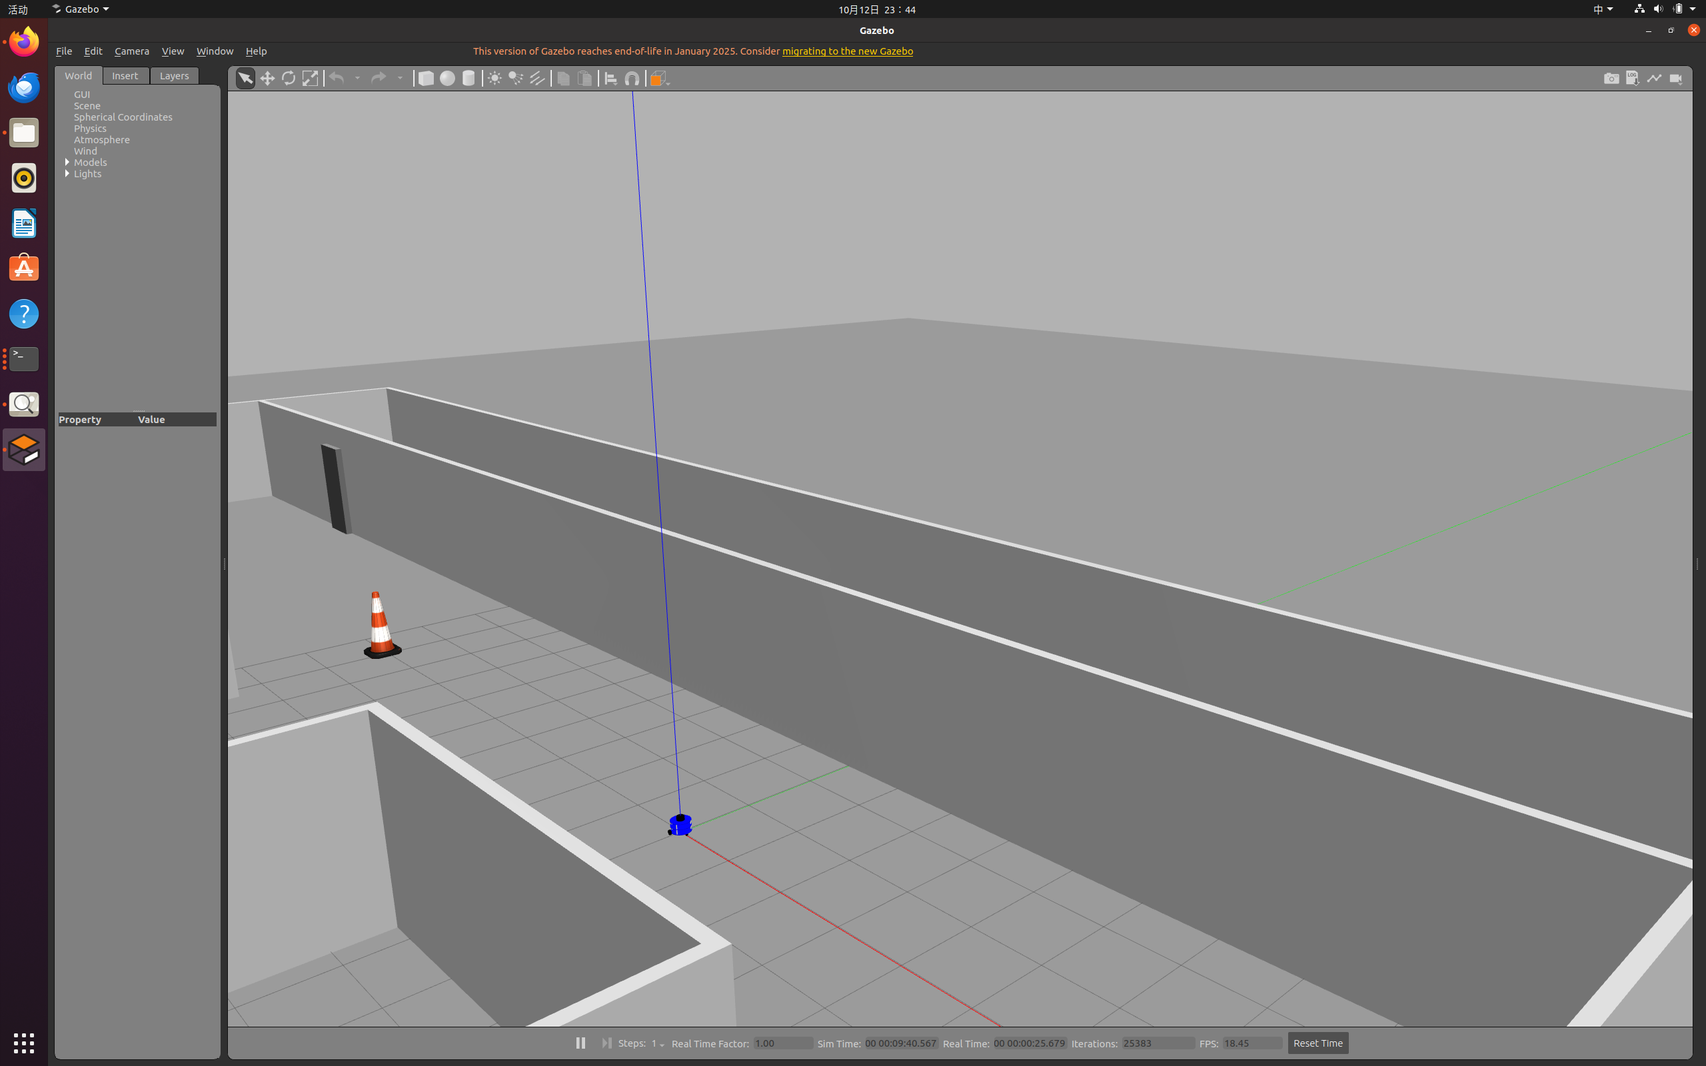Click the Real Time Factor field
This screenshot has height=1066, width=1706.
click(x=782, y=1043)
